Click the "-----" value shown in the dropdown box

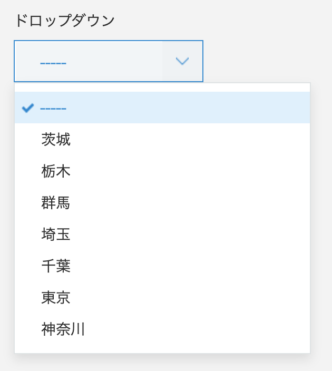(53, 62)
